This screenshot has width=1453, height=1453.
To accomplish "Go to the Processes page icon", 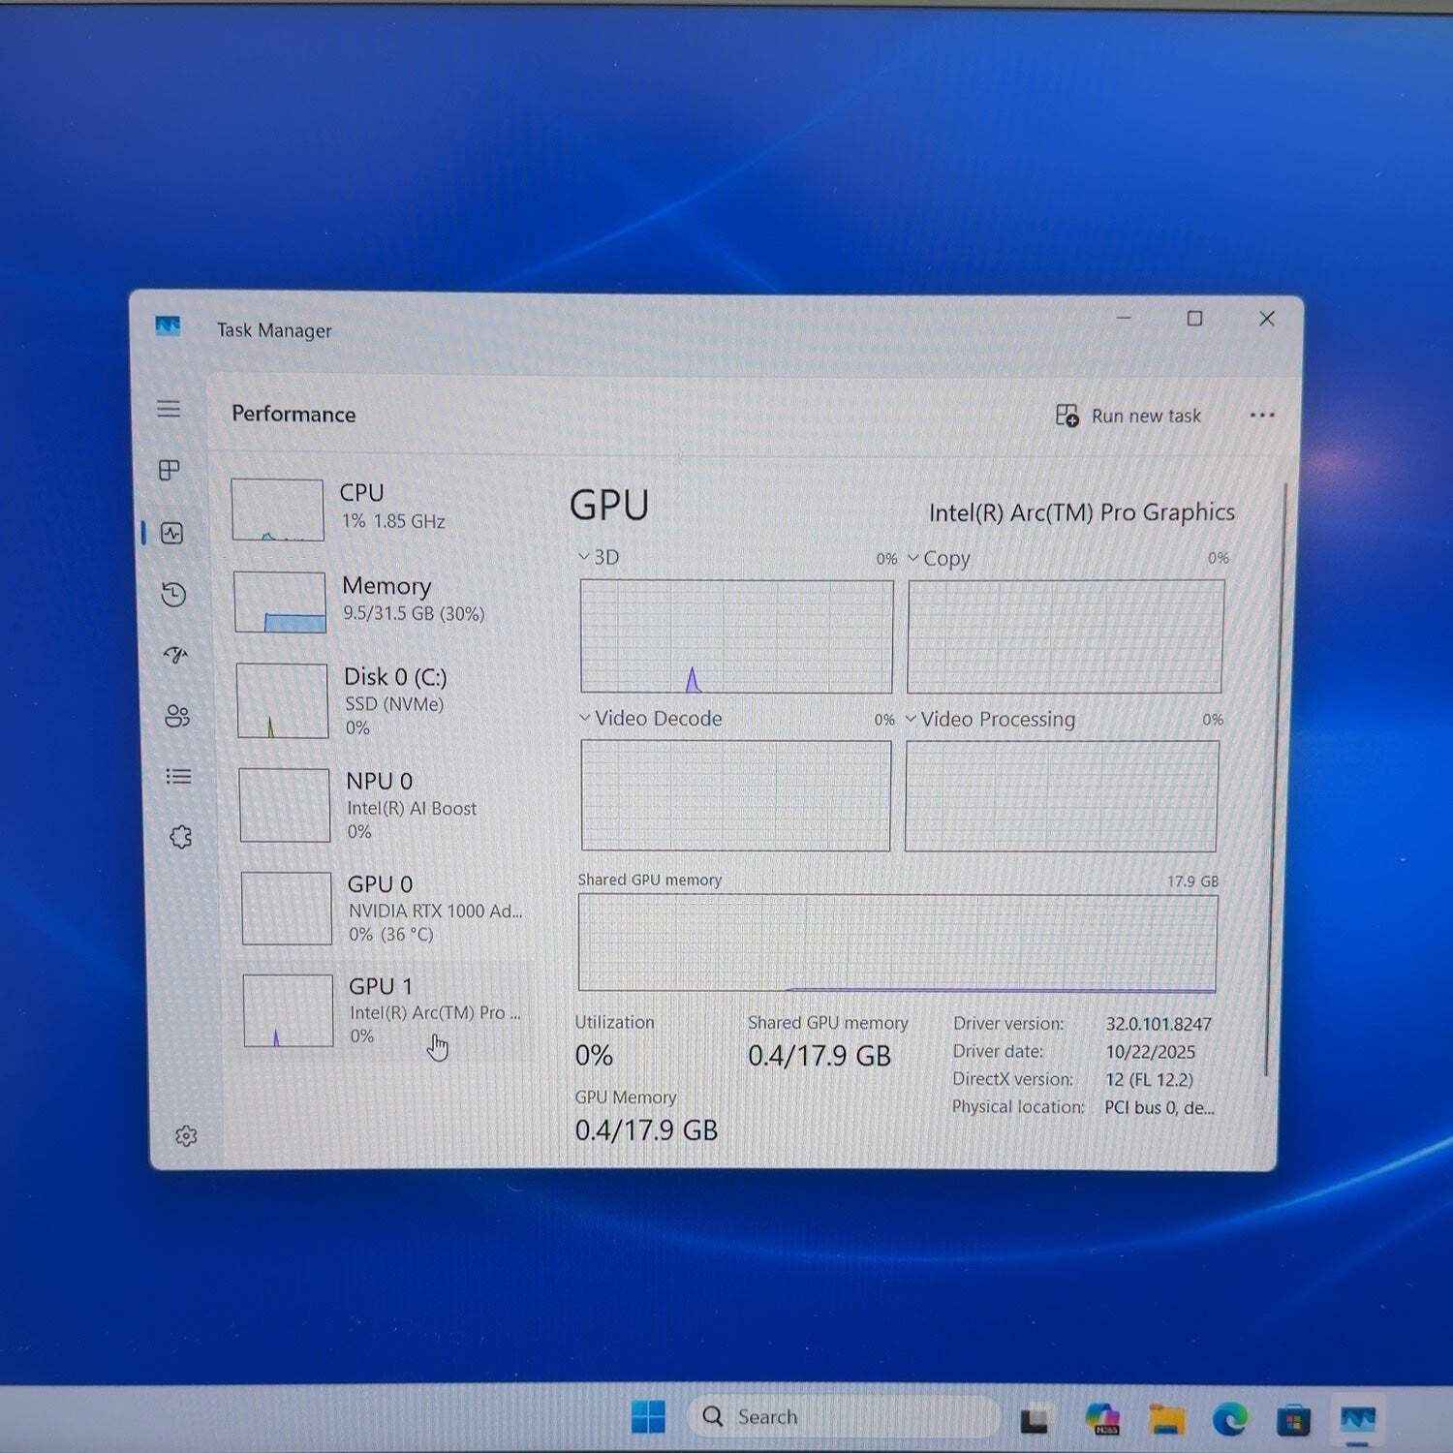I will pos(170,470).
